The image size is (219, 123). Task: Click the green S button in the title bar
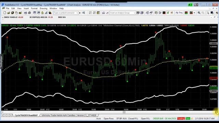(x=190, y=4)
